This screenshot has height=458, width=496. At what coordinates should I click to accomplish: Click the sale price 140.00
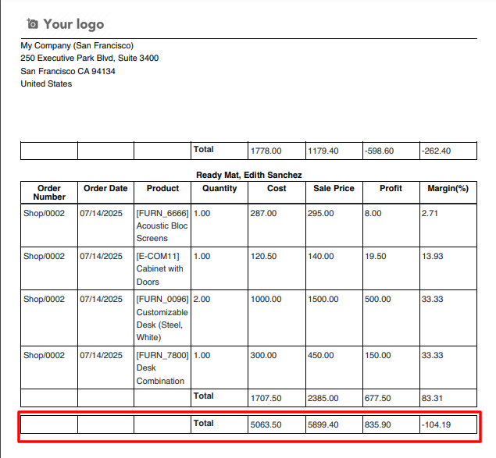pyautogui.click(x=321, y=256)
